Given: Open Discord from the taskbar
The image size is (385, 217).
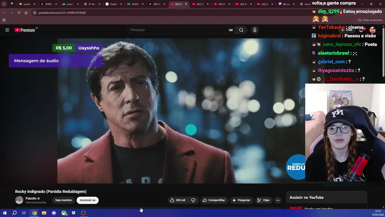Looking at the screenshot, I should [x=54, y=213].
